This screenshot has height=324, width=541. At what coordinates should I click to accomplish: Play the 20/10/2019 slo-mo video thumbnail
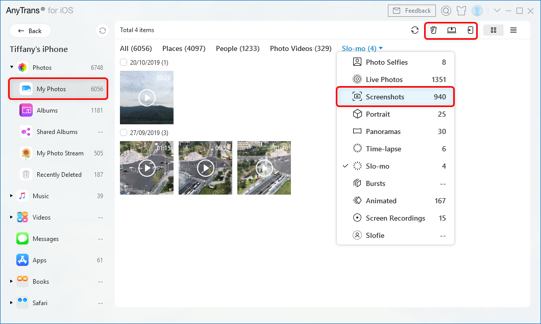pos(147,97)
